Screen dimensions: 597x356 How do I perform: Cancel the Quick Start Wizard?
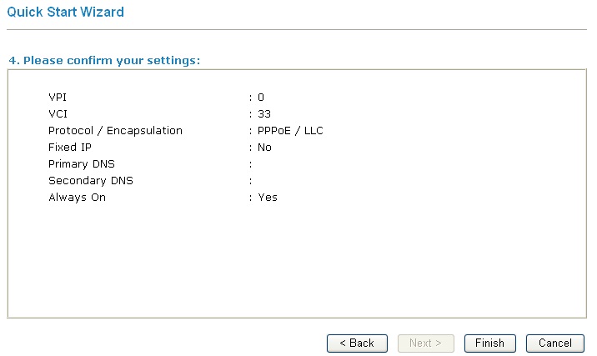click(554, 343)
